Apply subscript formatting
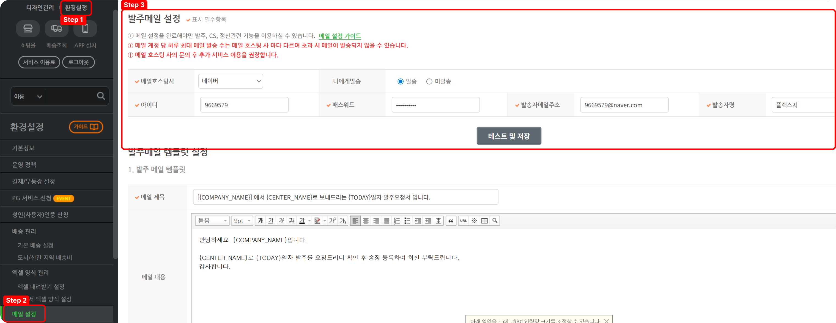Screen dimensions: 836x323 [x=343, y=221]
